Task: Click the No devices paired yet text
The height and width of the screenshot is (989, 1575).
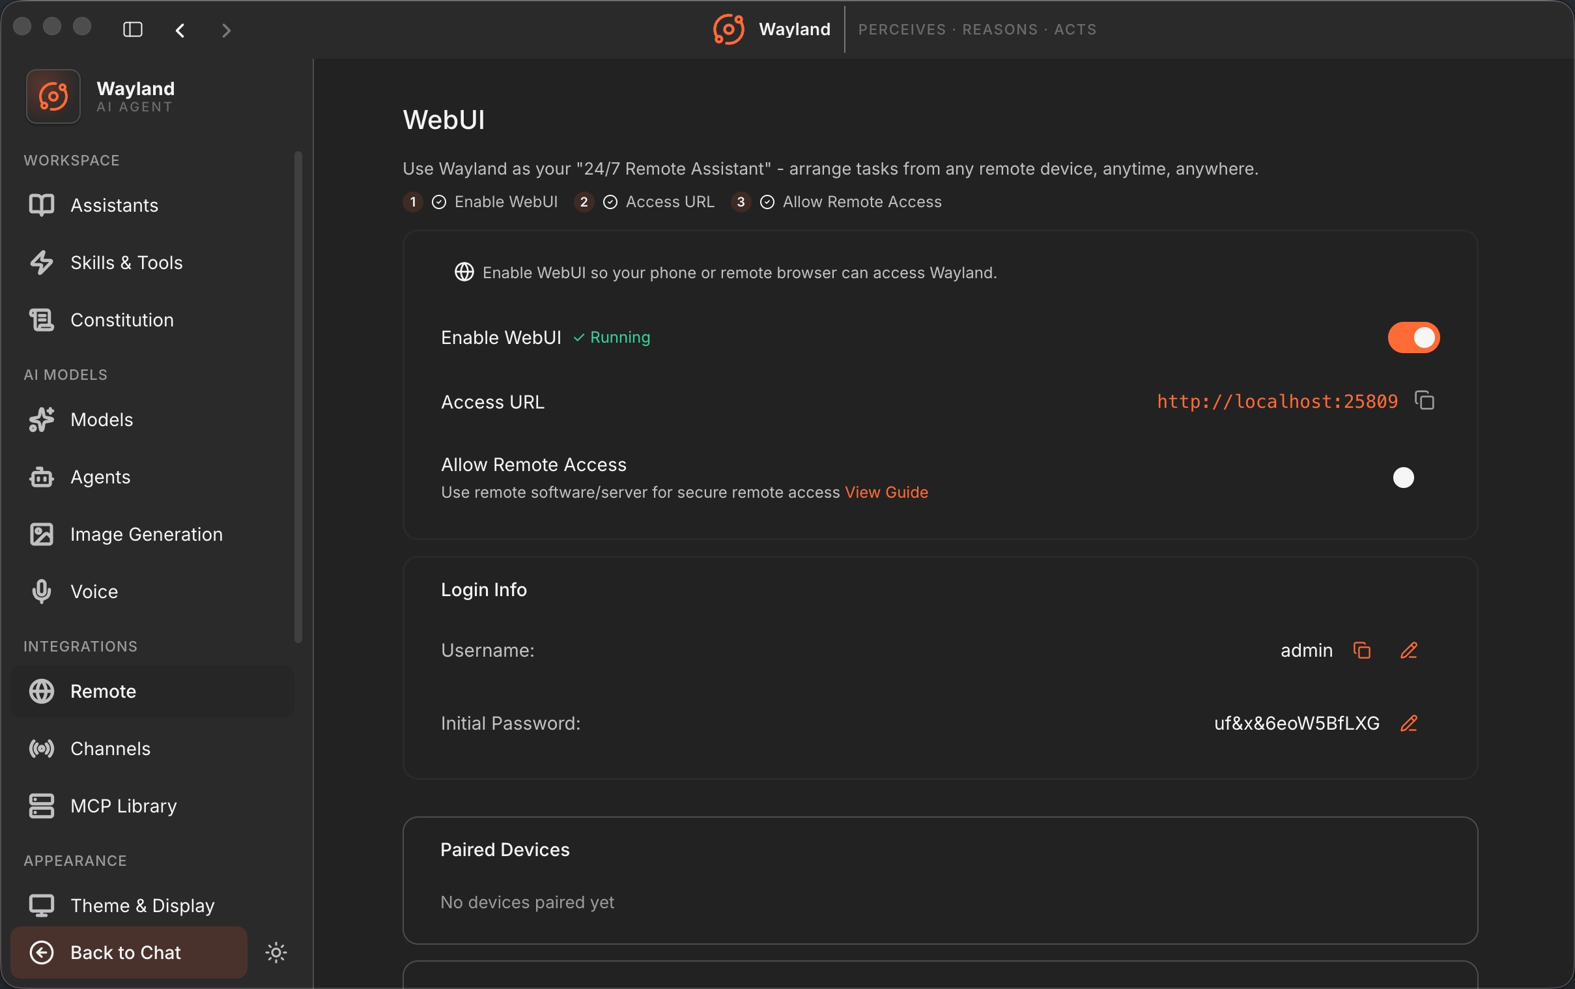Action: click(x=527, y=902)
